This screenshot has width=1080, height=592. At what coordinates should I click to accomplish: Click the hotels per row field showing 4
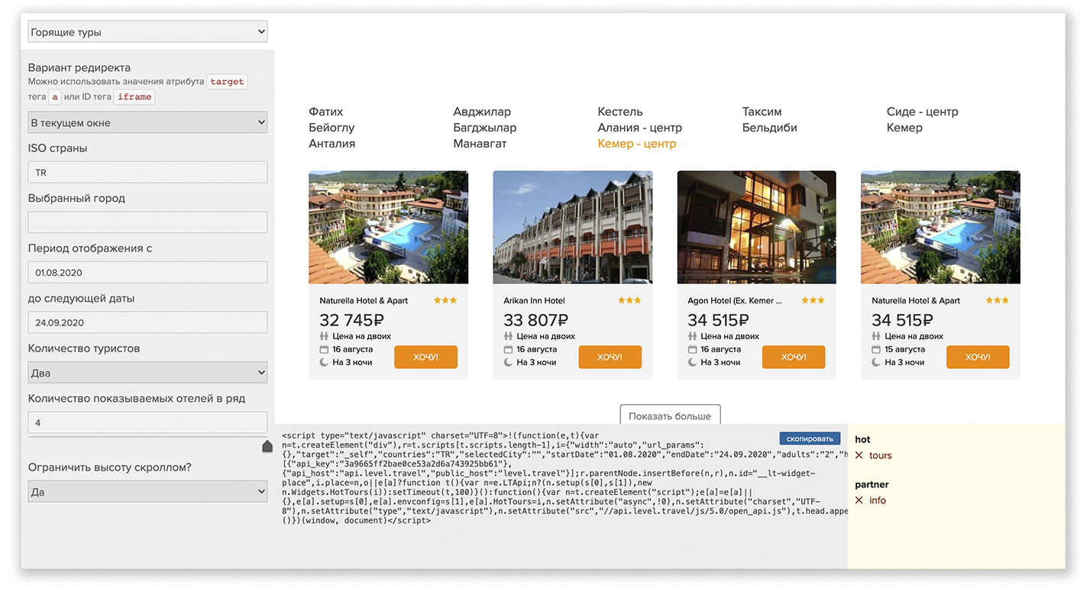147,422
